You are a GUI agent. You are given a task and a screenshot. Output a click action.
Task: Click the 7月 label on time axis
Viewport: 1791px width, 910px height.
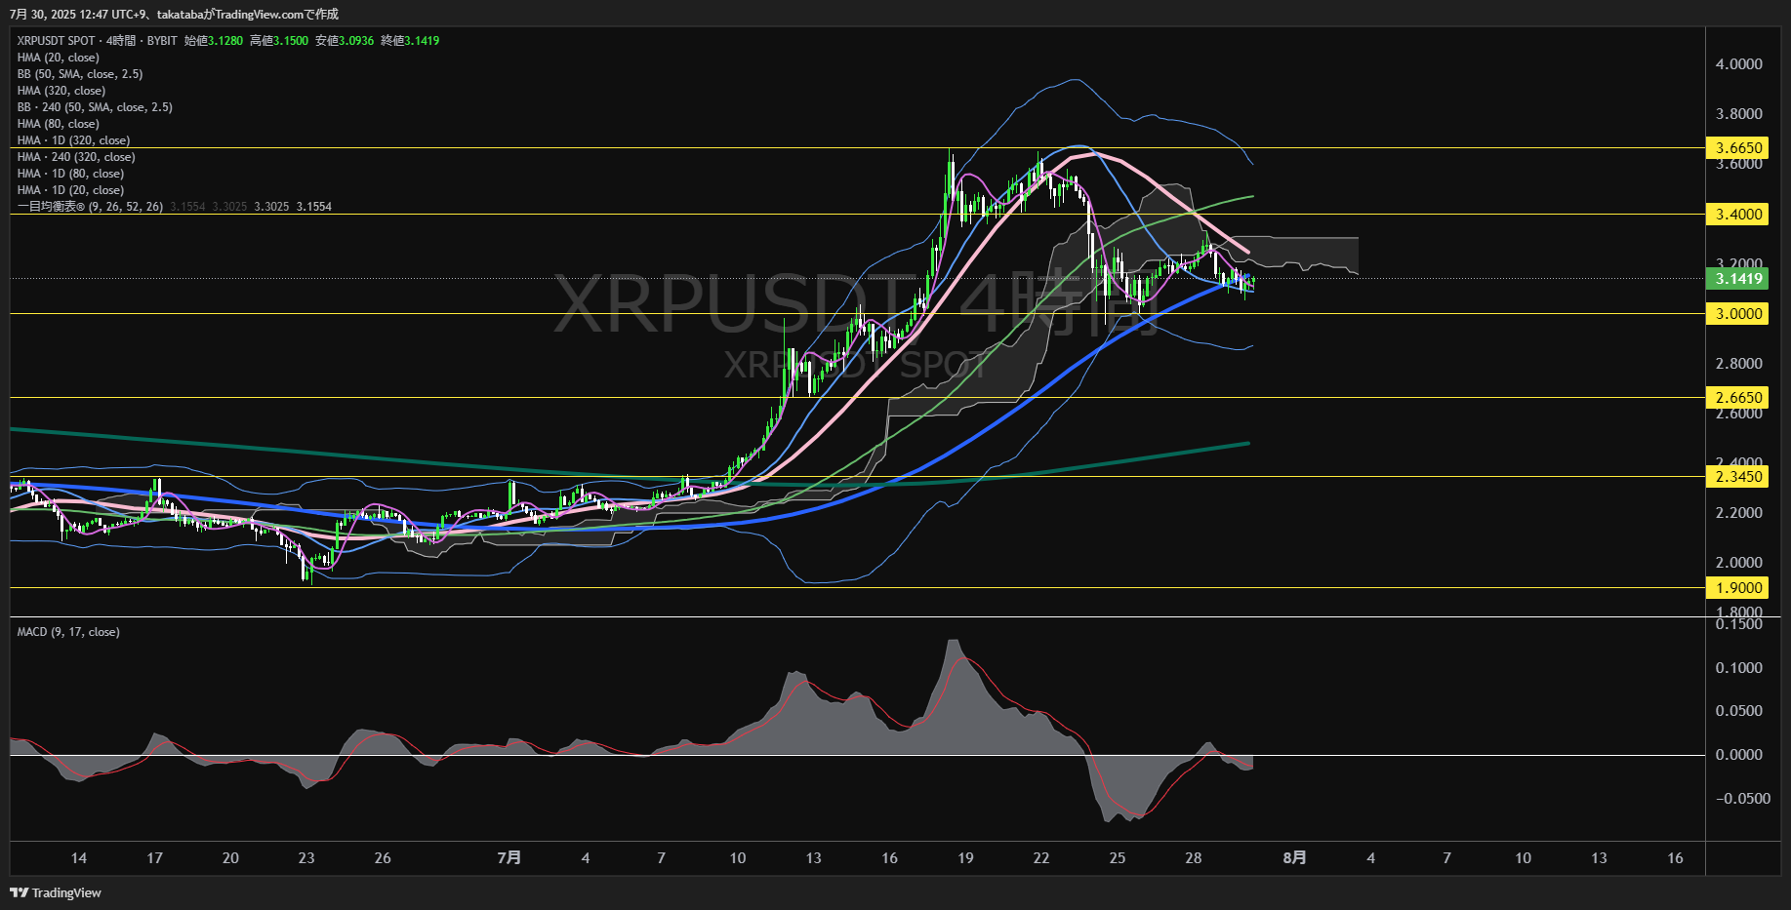click(x=509, y=858)
